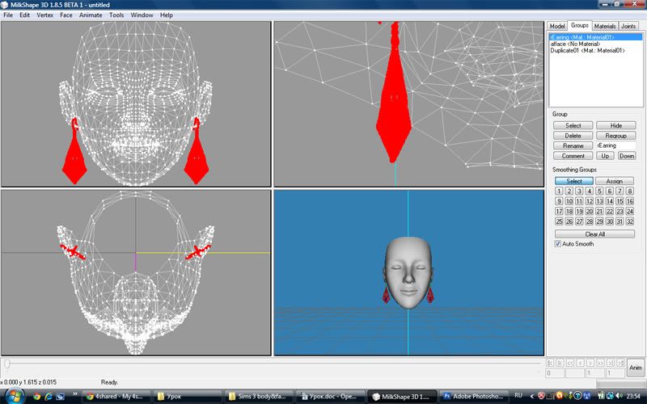Screen dimensions: 647x404
Task: Open the Tools menu
Action: pos(116,15)
